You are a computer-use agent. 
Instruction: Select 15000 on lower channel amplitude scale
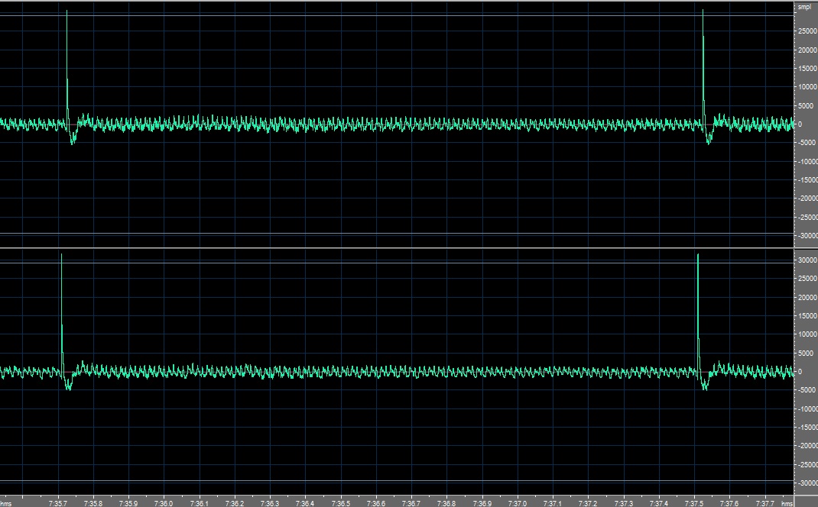pos(807,316)
